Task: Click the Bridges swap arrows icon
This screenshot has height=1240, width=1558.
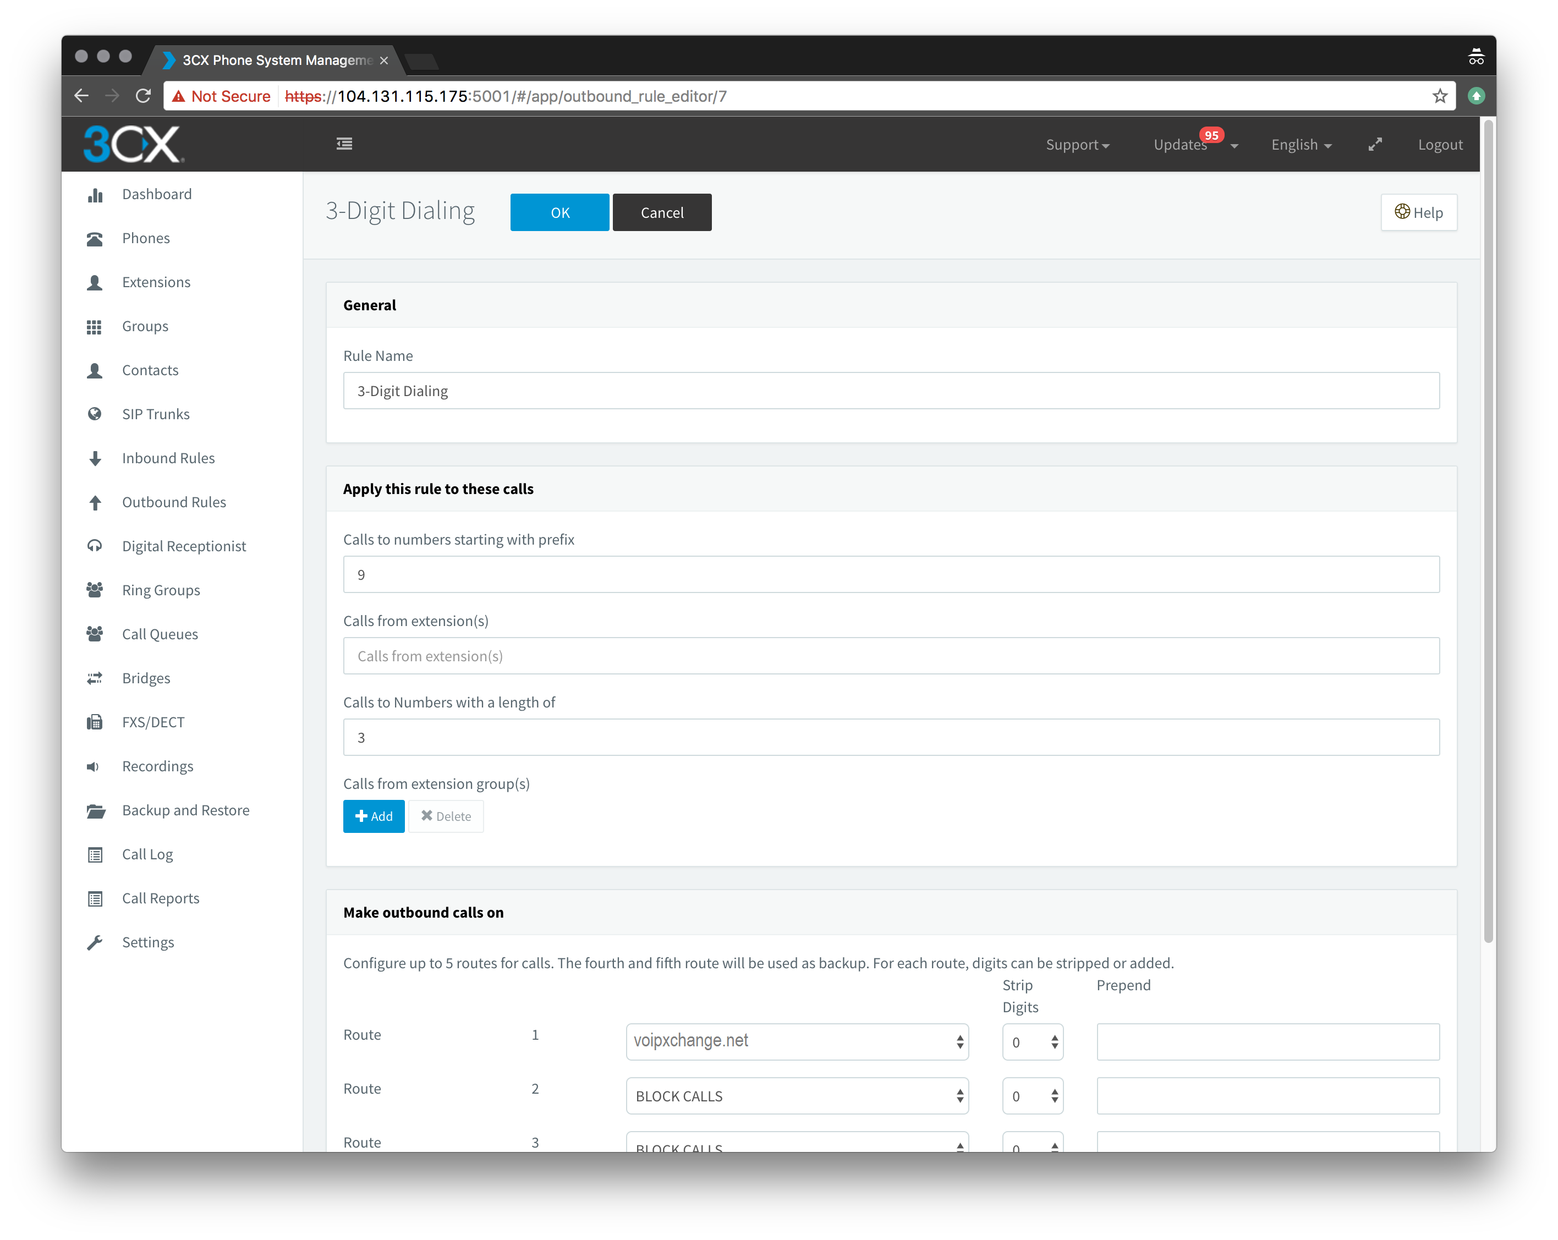Action: [95, 678]
